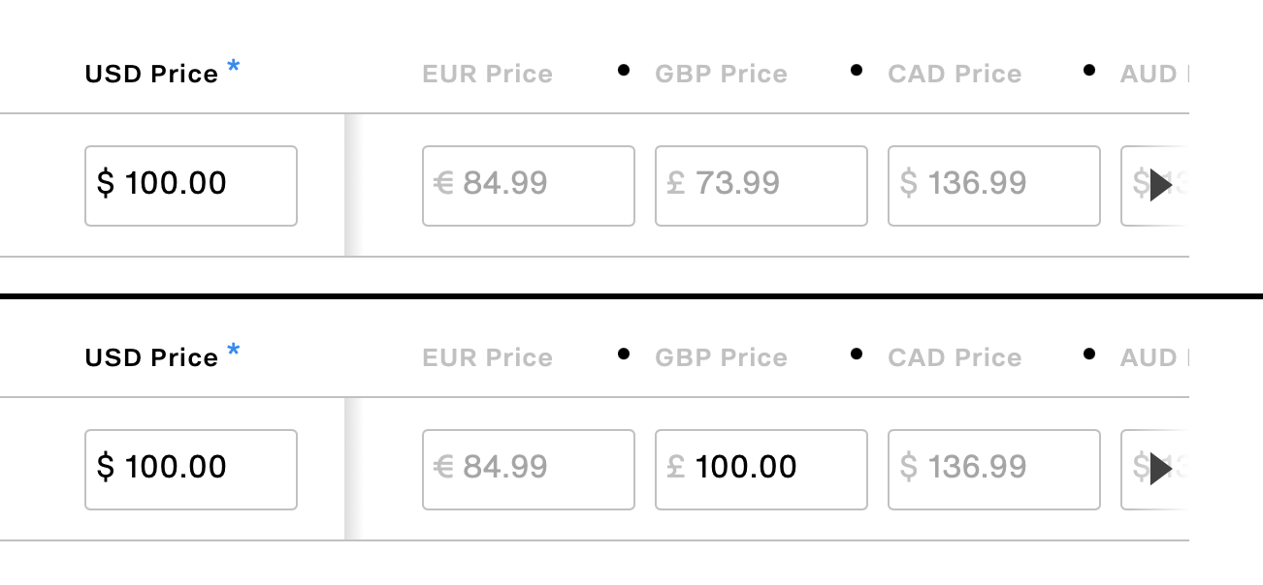Screen dimensions: 1263x585
Task: Click the CAD Price header in the upper panel
Action: tap(955, 75)
